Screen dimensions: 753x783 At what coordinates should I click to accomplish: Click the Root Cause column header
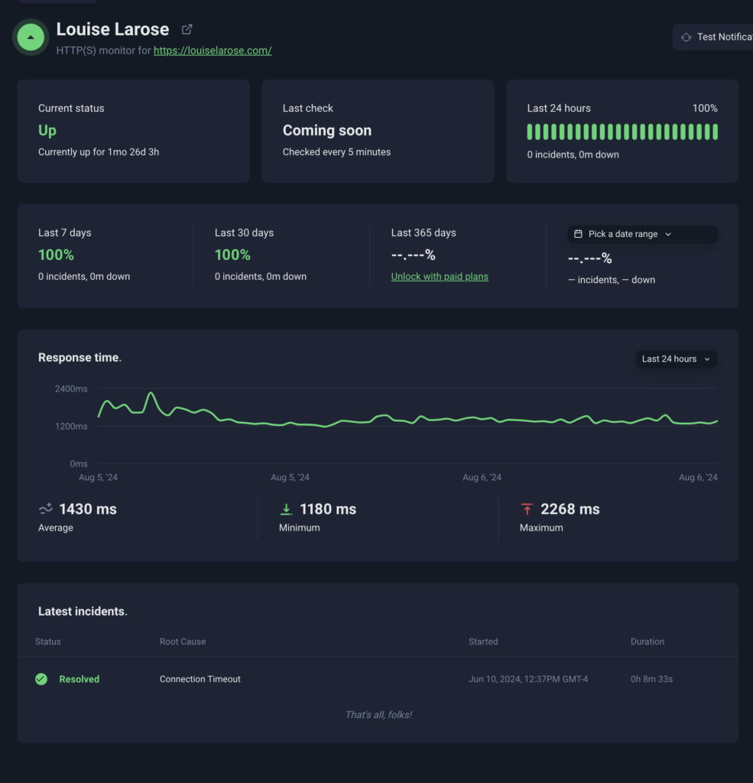[x=182, y=642]
